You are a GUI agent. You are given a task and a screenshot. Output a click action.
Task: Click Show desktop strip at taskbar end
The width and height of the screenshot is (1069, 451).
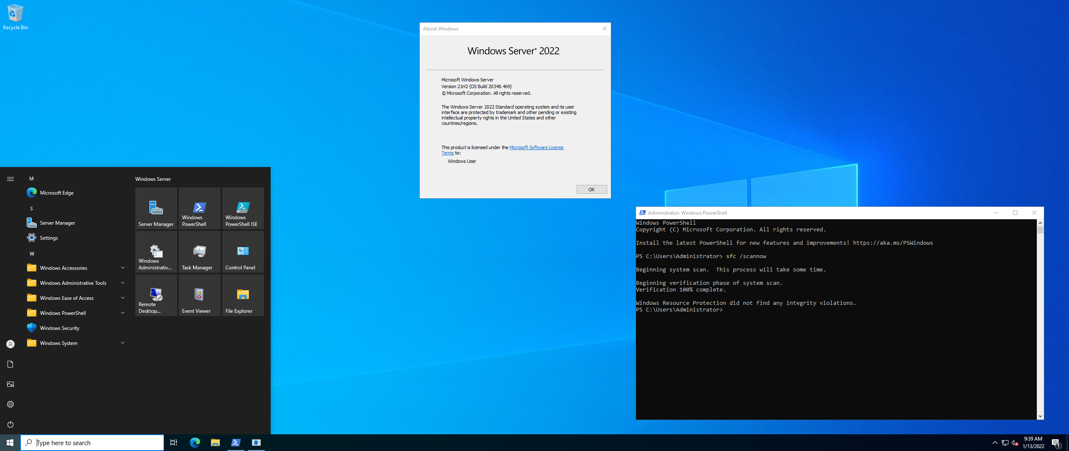1068,443
